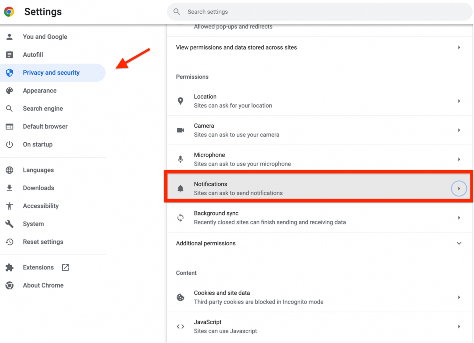Viewport: 474px width, 343px height.
Task: Select the Location pin icon
Action: 181,101
